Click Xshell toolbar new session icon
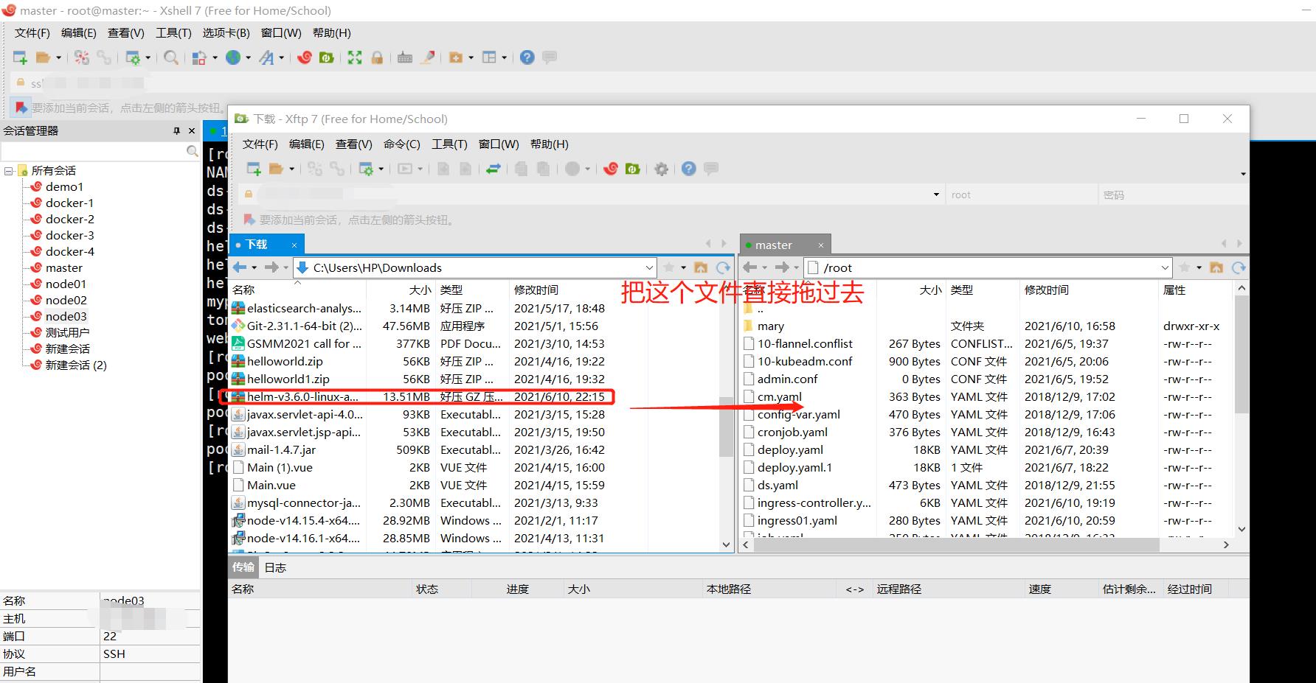Viewport: 1316px width, 683px height. [20, 57]
